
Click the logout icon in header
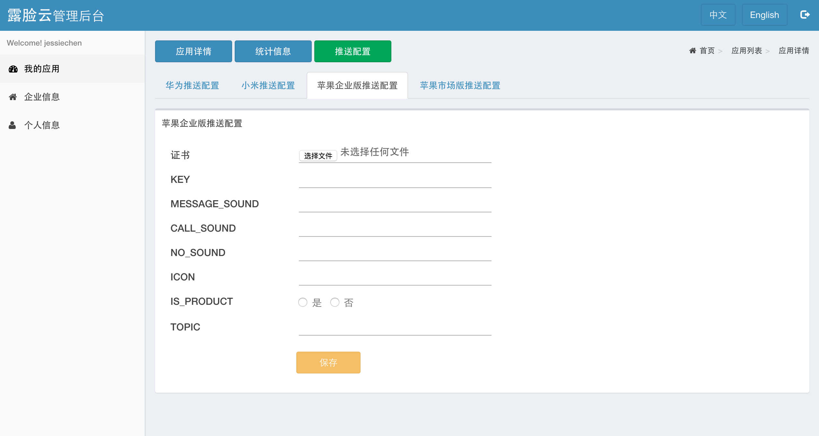click(x=805, y=15)
